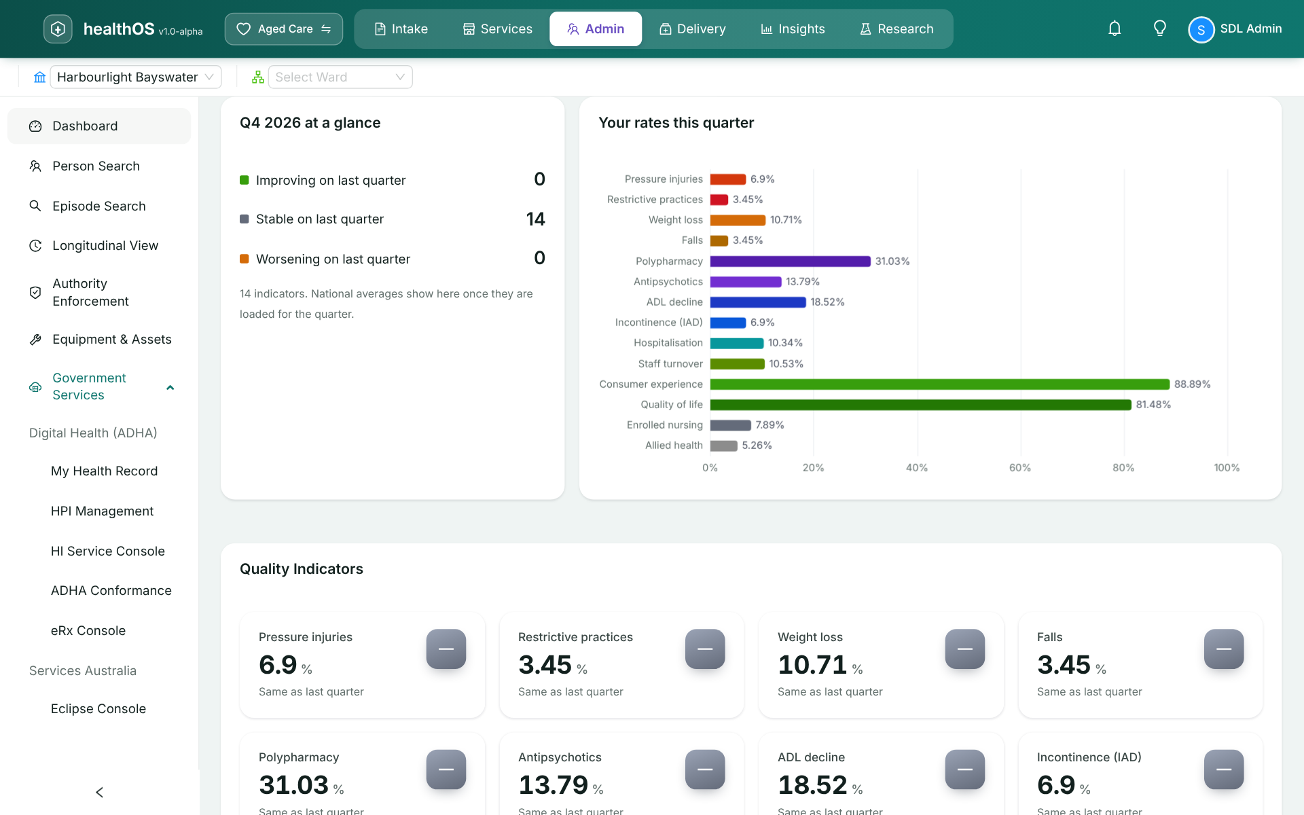The width and height of the screenshot is (1304, 815).
Task: Click the healthOS shield logo icon
Action: (58, 29)
